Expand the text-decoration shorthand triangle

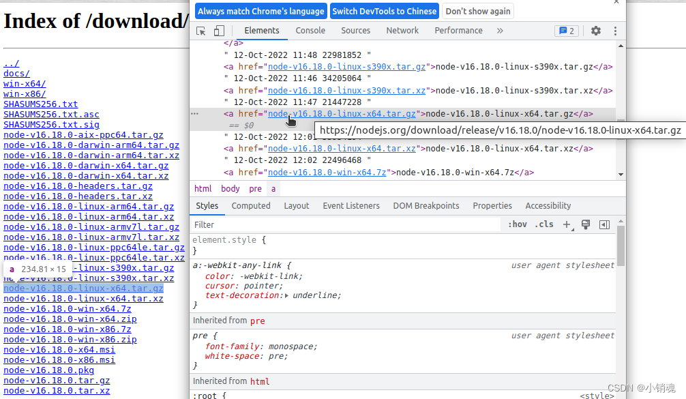286,296
